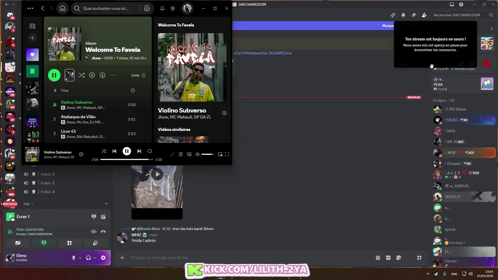Open the Liste view options dropdown

pos(138,75)
